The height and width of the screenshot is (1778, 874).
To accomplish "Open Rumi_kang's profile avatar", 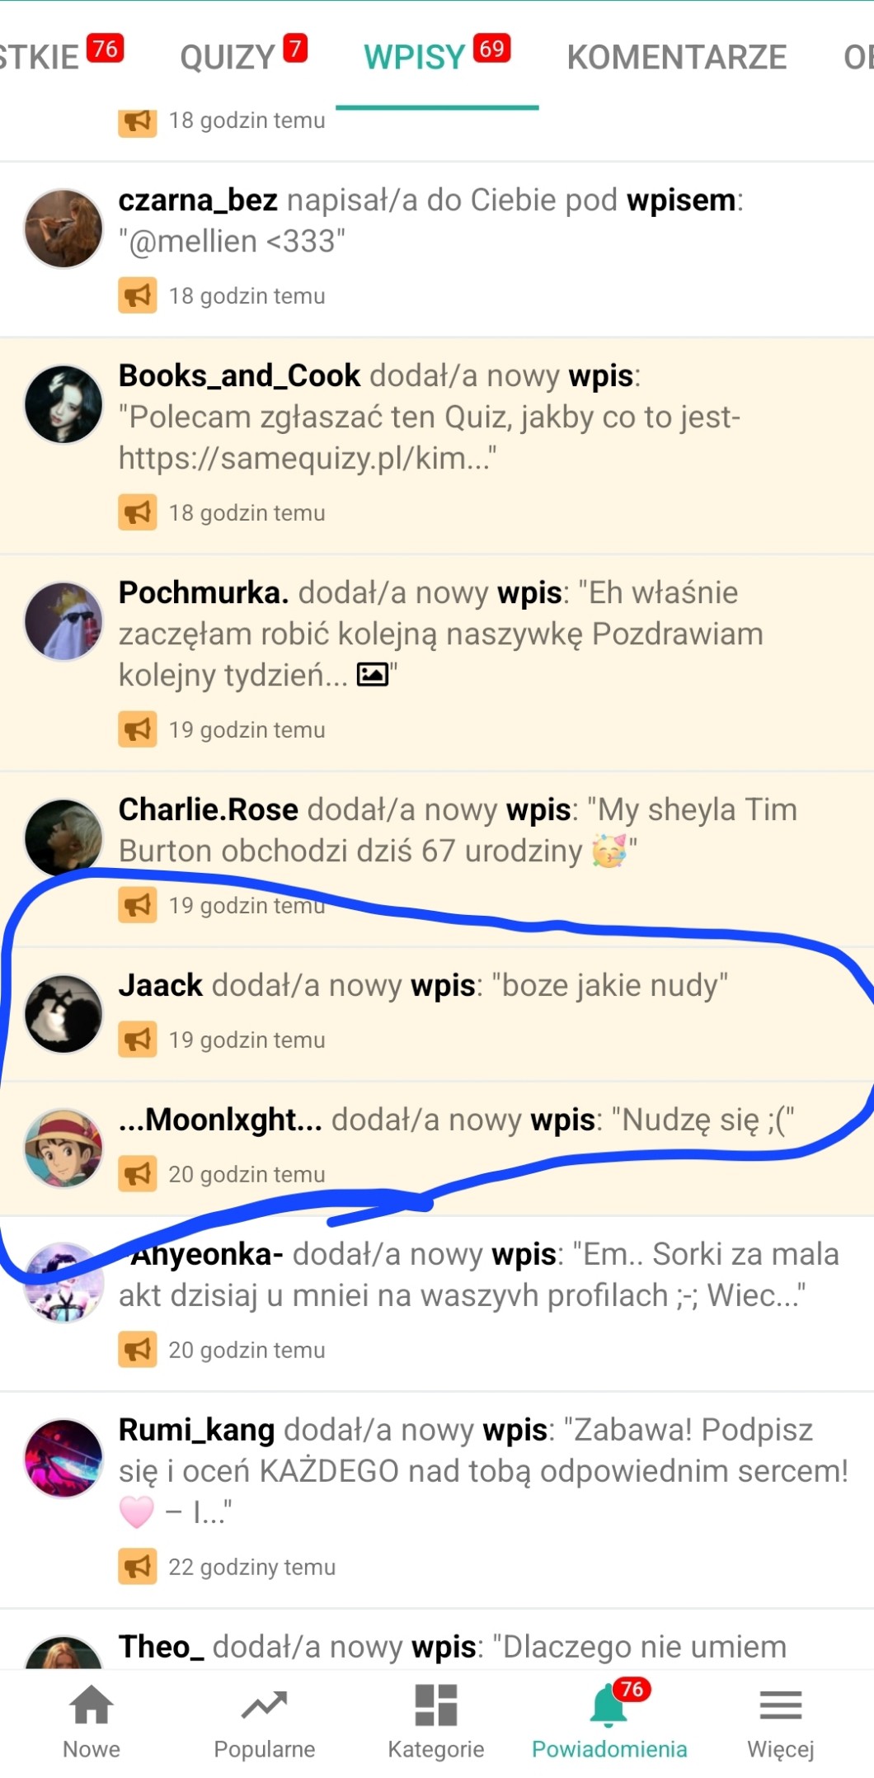I will (x=63, y=1458).
